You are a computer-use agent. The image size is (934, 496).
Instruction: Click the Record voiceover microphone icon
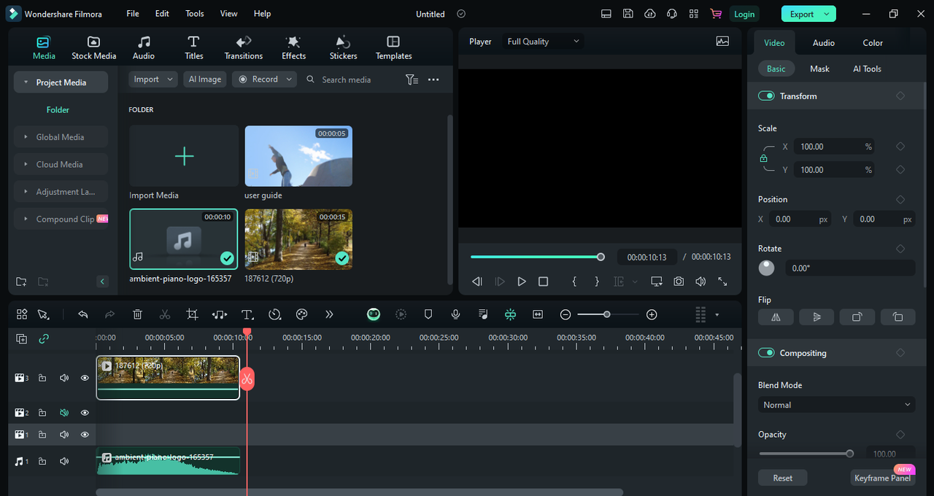click(455, 314)
